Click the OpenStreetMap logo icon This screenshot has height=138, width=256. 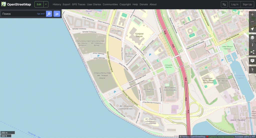pos(4,4)
